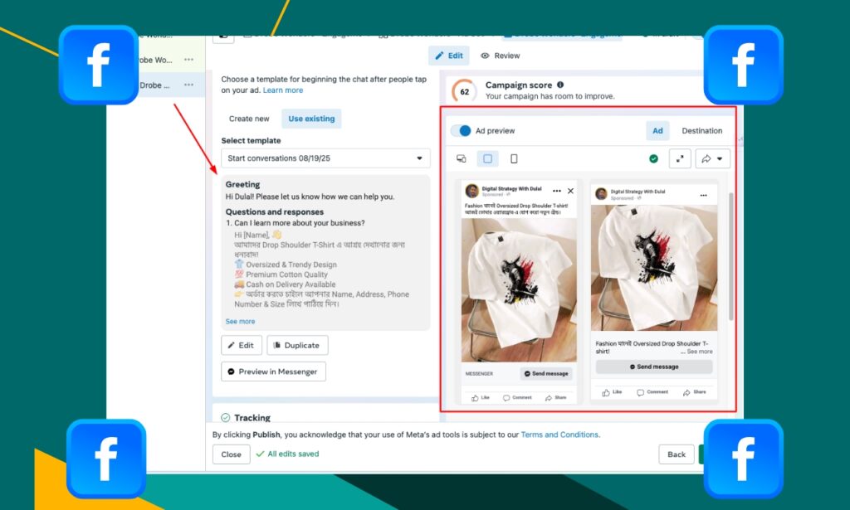Screen dimensions: 850x510
Task: Switch to the Create new tab
Action: [x=249, y=119]
